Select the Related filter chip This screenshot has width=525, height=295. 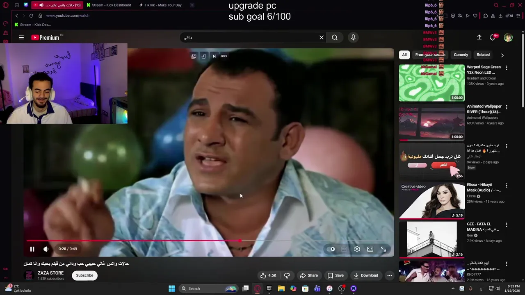point(483,54)
